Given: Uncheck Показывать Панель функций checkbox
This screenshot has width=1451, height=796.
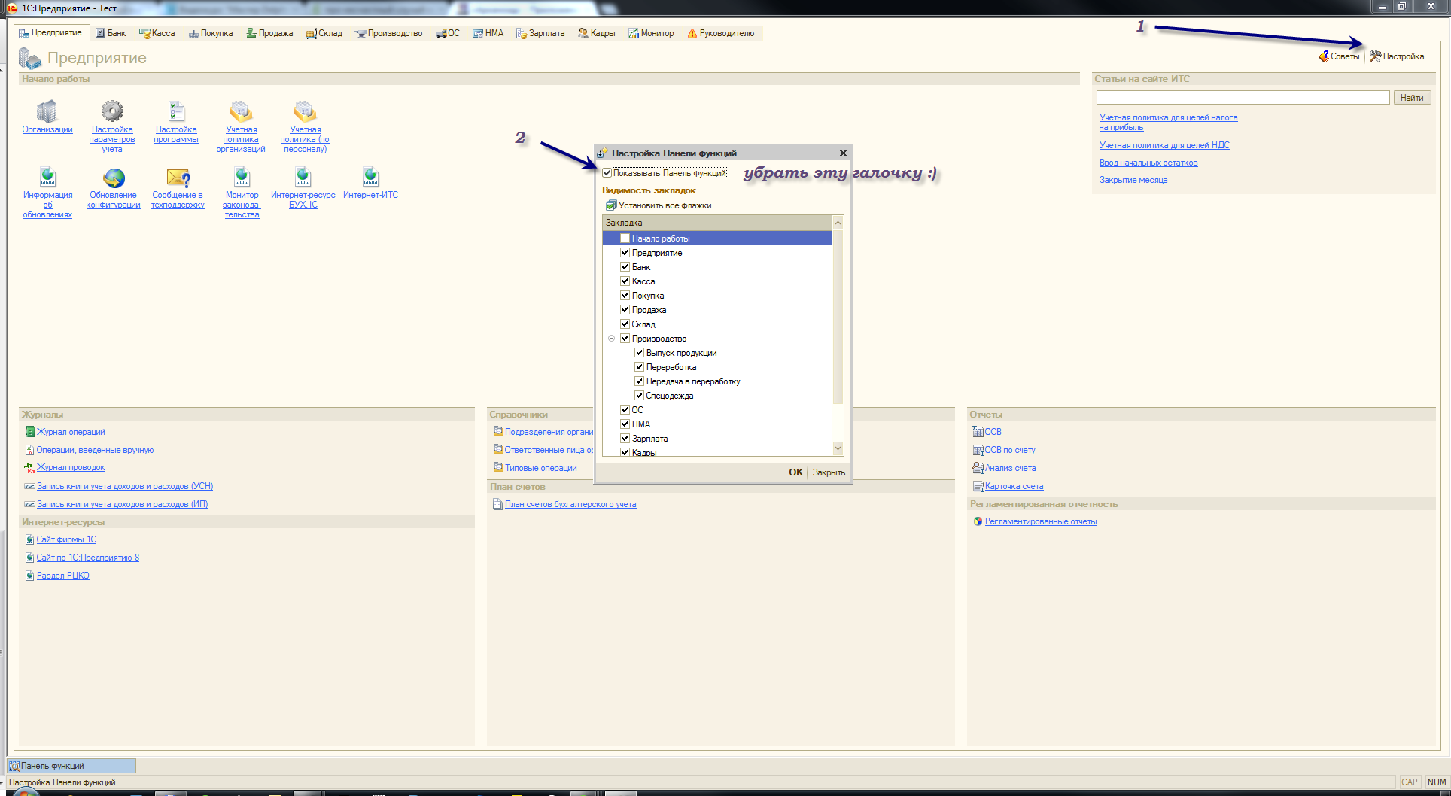Looking at the screenshot, I should (x=607, y=173).
